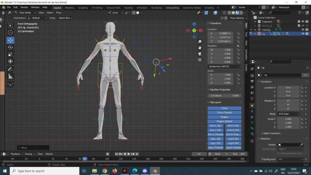
Task: Select the Annotate tool
Action: pos(10,69)
